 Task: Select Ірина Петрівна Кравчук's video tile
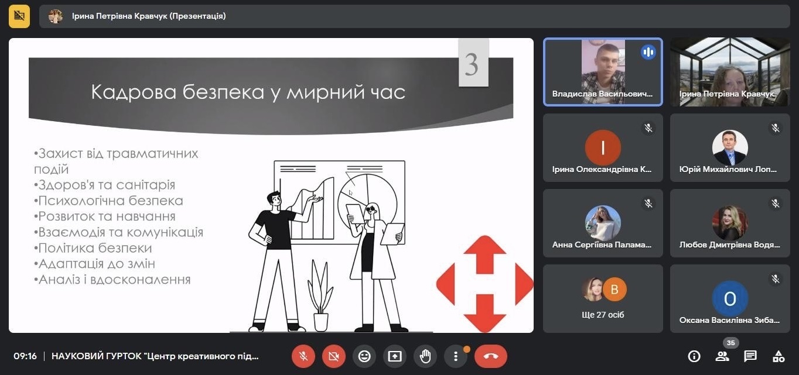click(x=730, y=72)
